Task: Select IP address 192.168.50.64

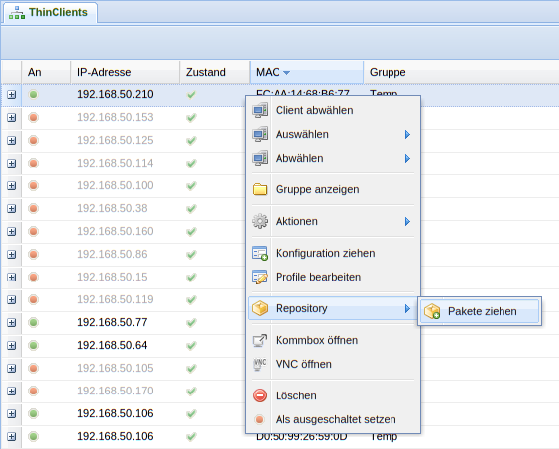Action: click(x=112, y=346)
